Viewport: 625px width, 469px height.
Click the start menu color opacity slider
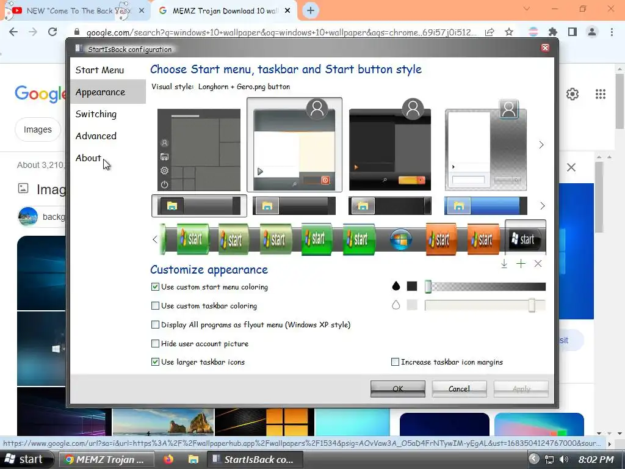coord(485,286)
